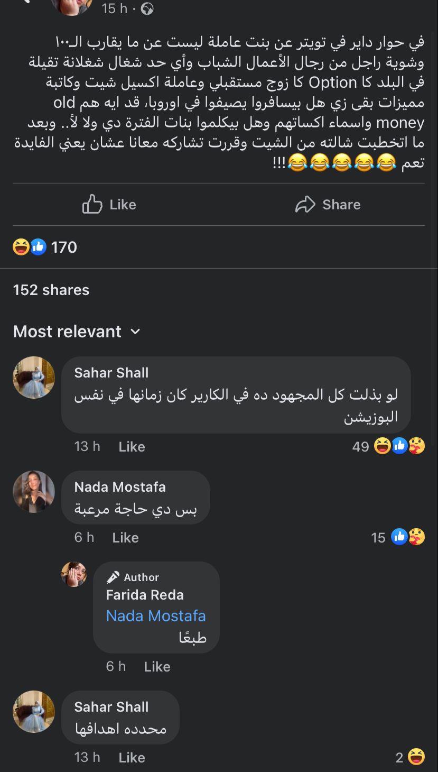Click the globe public-visibility icon
The width and height of the screenshot is (438, 772).
click(x=147, y=9)
